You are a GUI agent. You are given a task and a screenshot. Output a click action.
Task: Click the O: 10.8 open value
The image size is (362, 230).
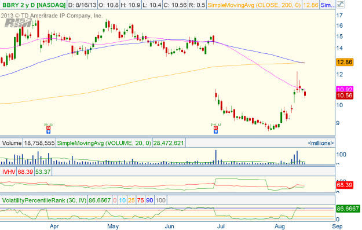[x=108, y=5]
